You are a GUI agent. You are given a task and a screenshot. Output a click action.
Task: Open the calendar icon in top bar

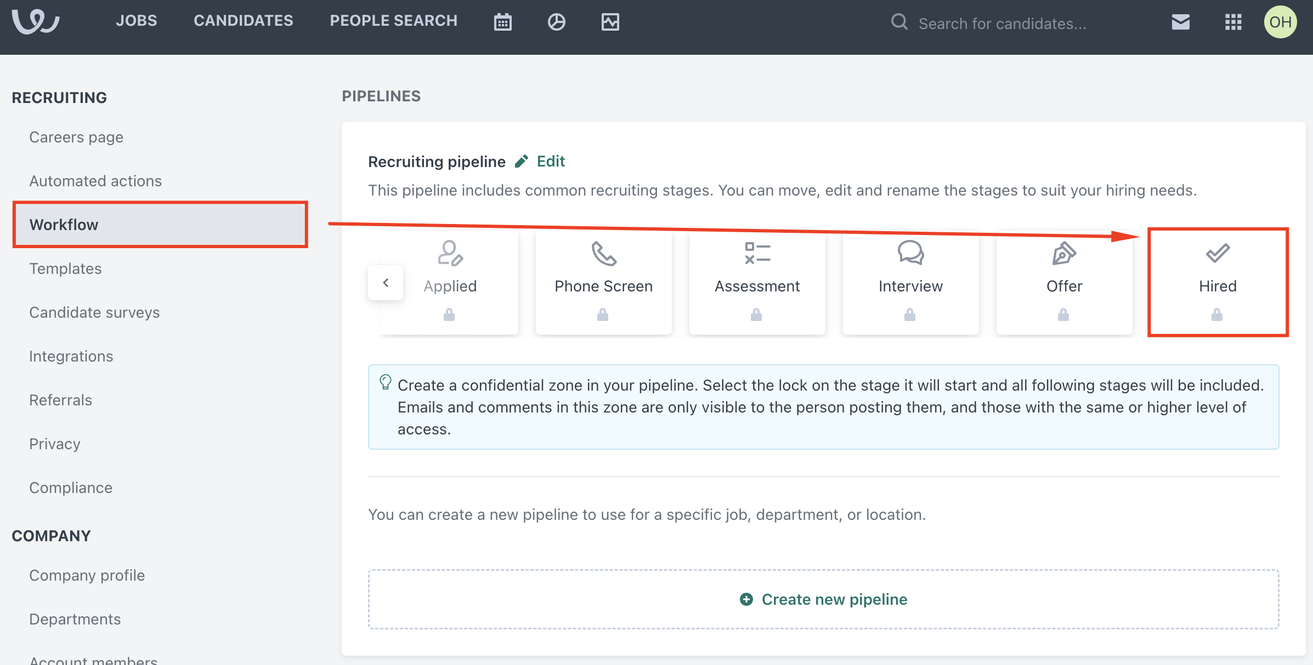click(x=502, y=22)
